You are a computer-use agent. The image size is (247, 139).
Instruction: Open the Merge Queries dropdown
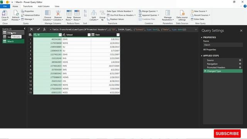coord(148,11)
